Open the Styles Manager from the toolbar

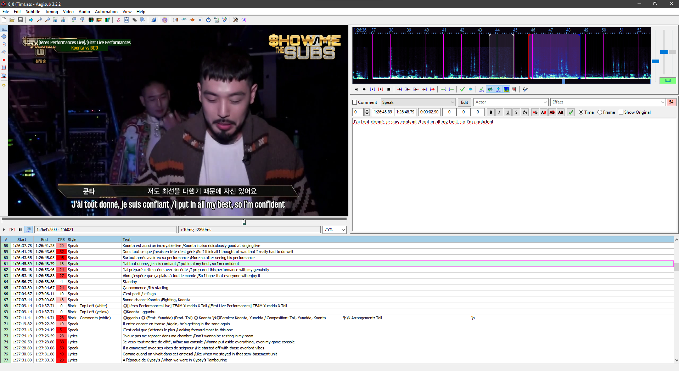tap(118, 20)
